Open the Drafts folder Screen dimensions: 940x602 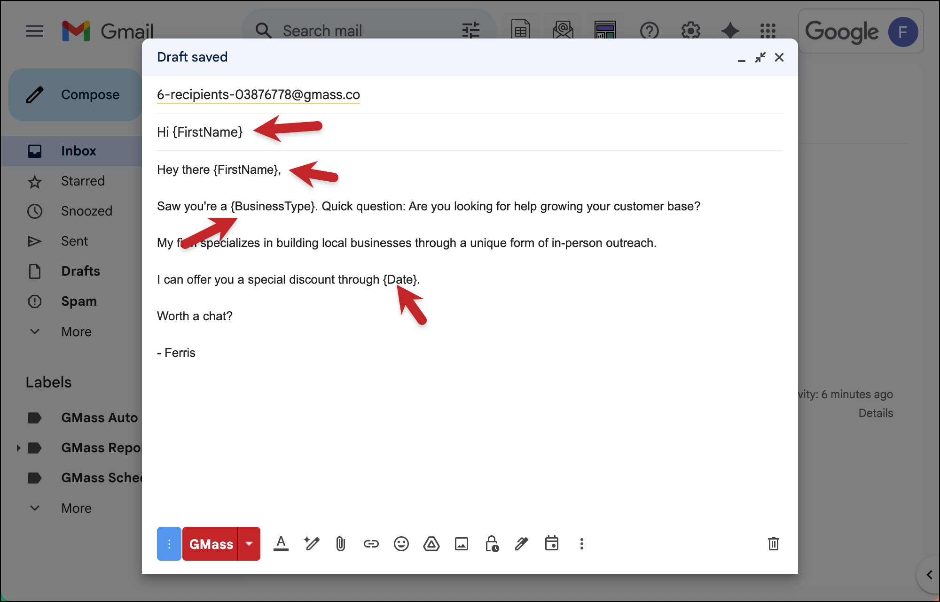[x=80, y=271]
